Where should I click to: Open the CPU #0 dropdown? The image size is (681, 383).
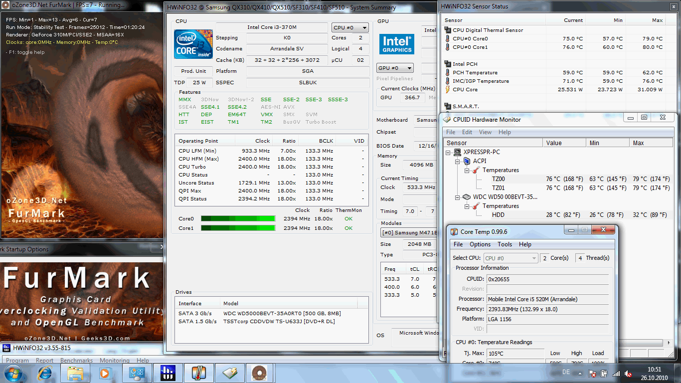350,28
